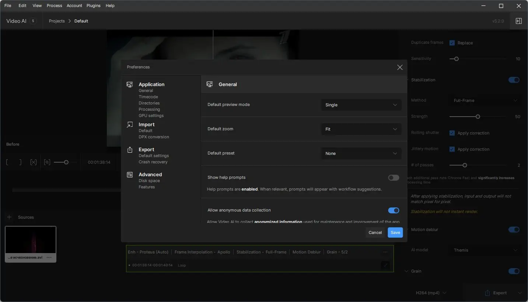This screenshot has height=302, width=528.
Task: Open the H264 (mp4) format dropdown
Action: [431, 293]
